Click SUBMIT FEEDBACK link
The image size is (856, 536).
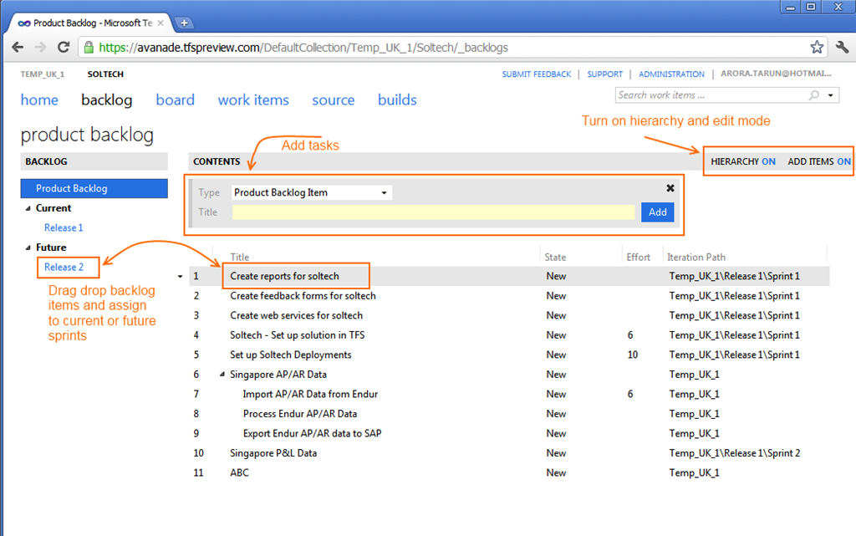click(537, 74)
